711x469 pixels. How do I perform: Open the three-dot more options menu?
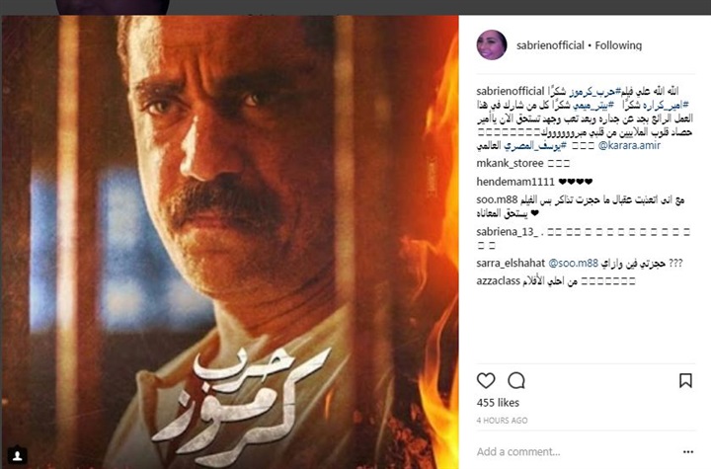[688, 452]
